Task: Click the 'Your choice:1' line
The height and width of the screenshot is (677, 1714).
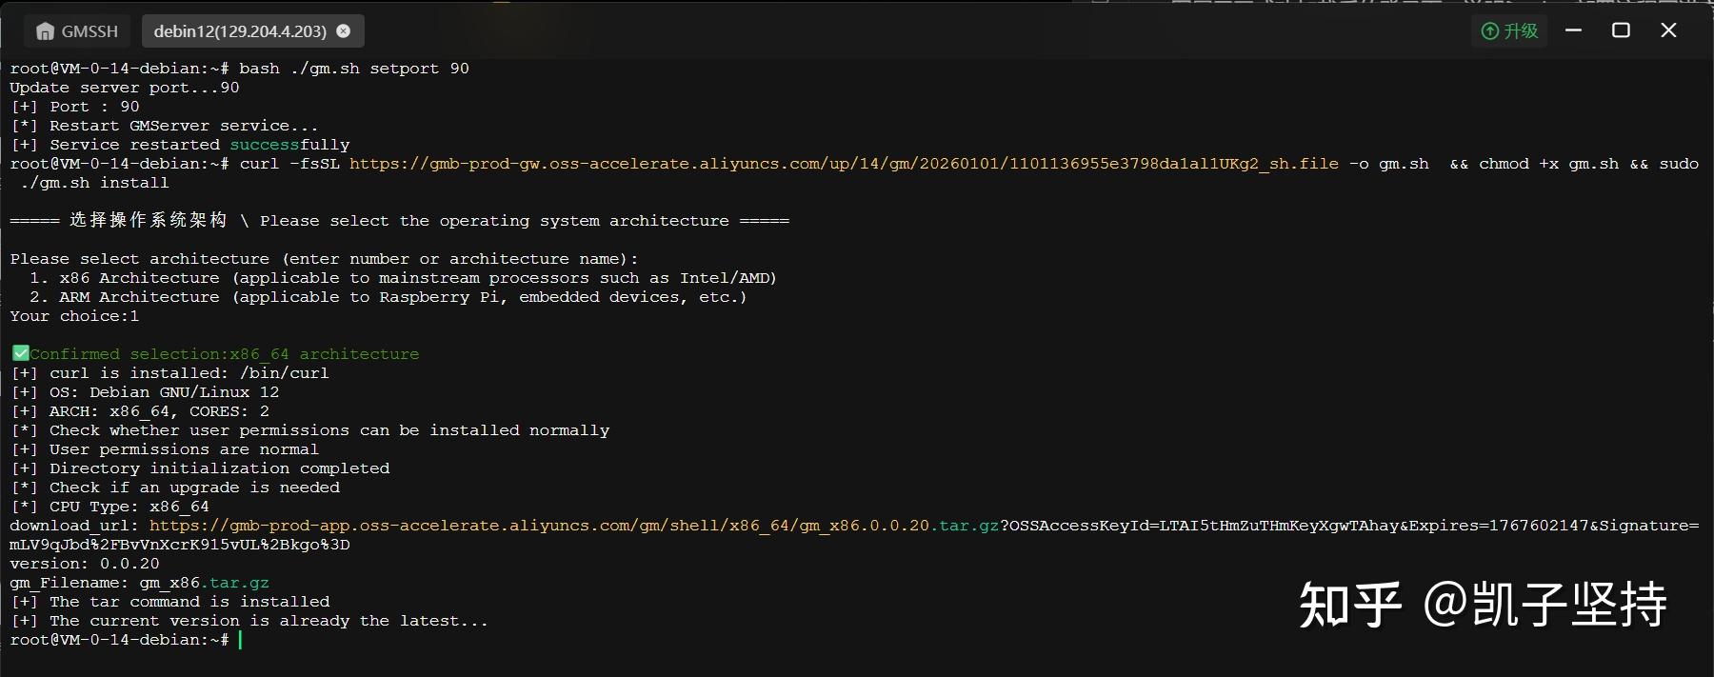Action: coord(74,316)
